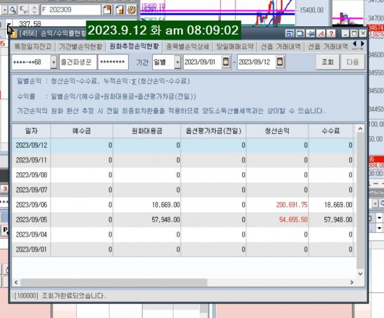Click the up/down stepper next to F 202309
Image resolution: width=384 pixels, height=318 pixels.
35,10
